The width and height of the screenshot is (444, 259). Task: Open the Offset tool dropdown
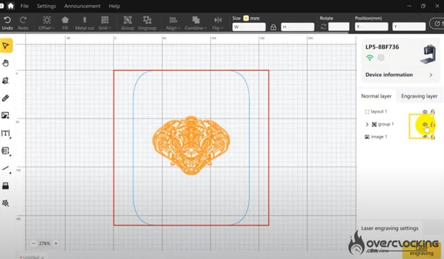(47, 23)
